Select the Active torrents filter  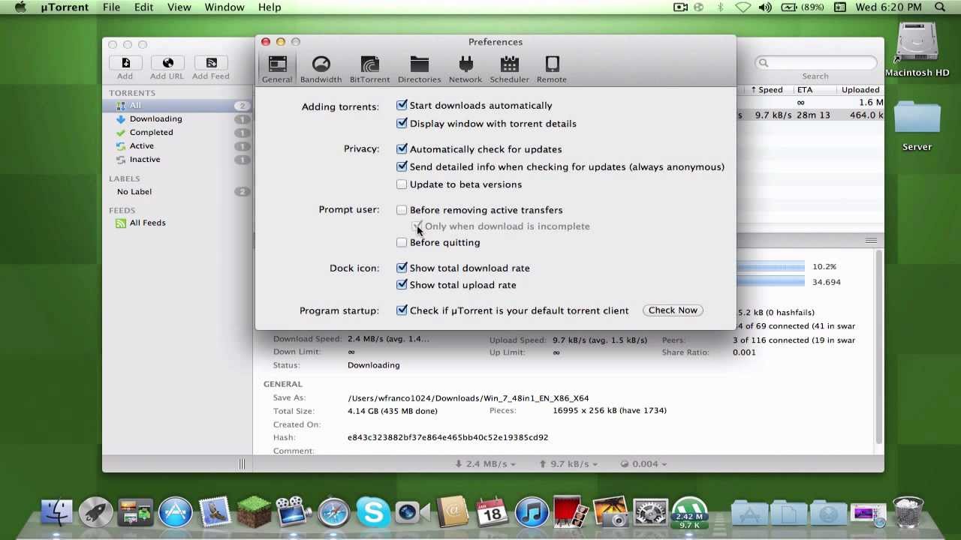click(141, 145)
